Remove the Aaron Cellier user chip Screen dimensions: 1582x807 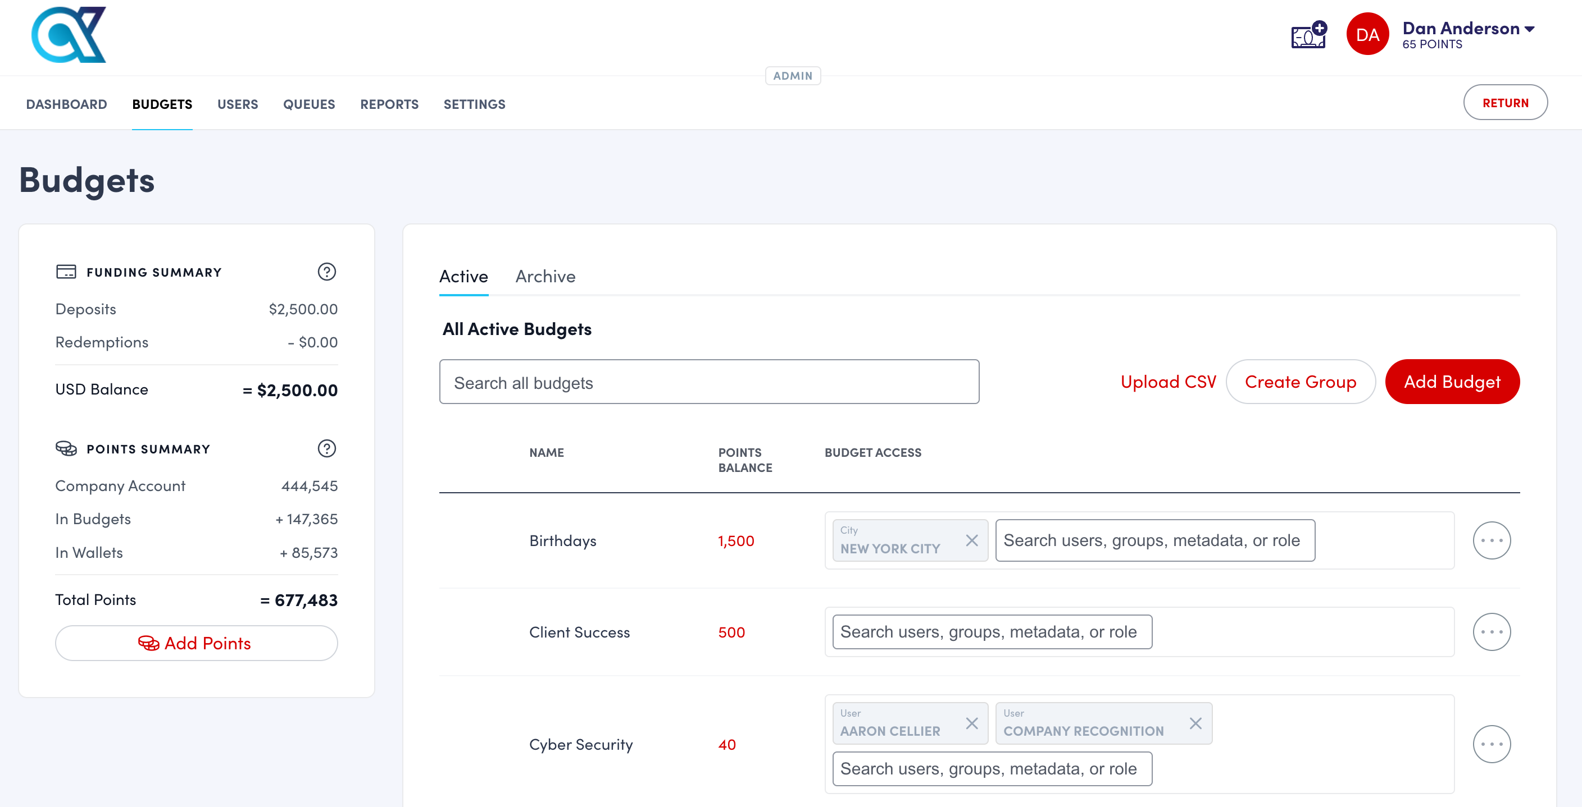[972, 723]
